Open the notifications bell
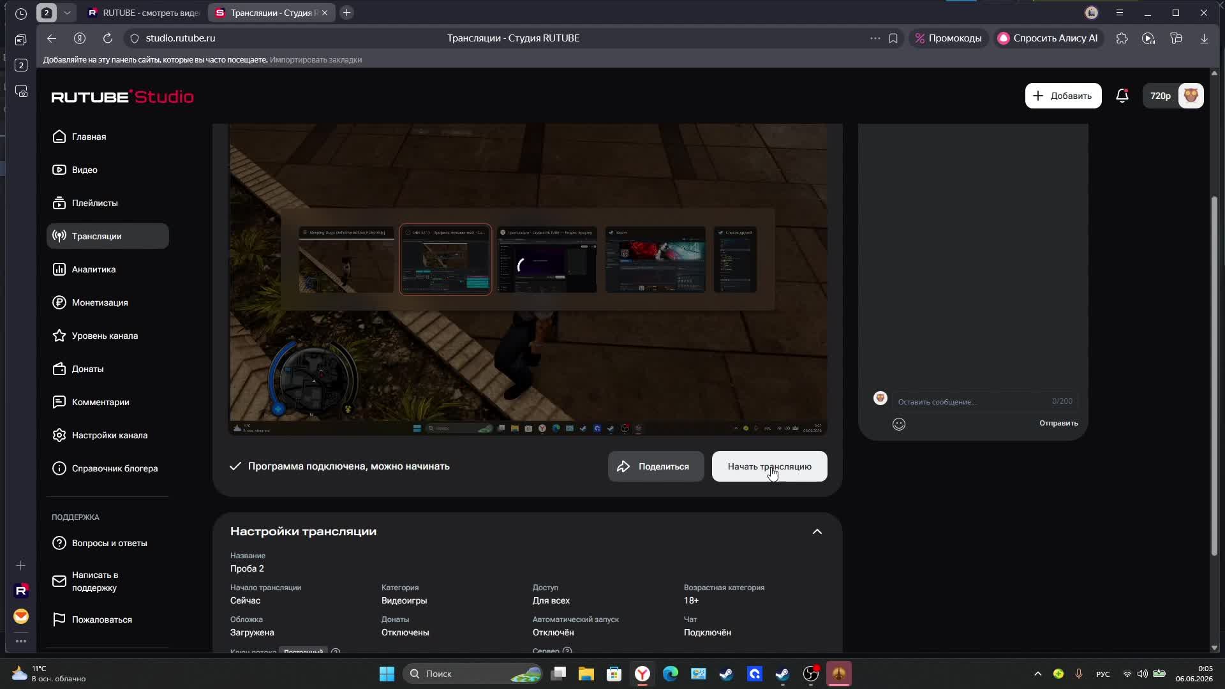 click(1122, 96)
